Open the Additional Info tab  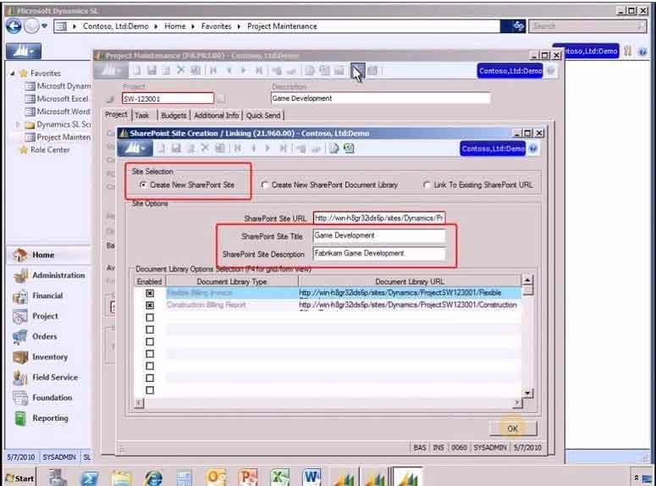point(217,115)
